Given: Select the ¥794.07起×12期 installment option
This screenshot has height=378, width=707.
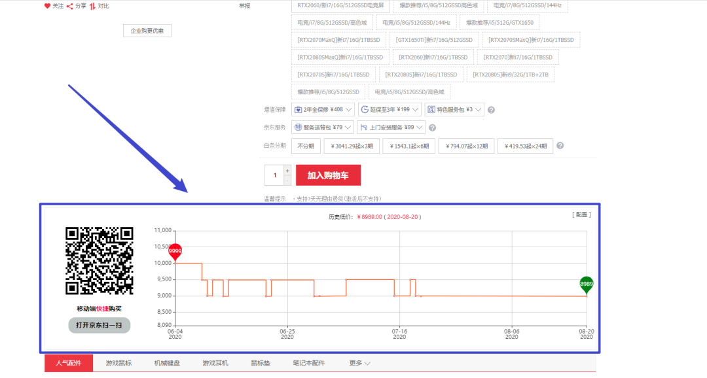Looking at the screenshot, I should click(x=466, y=146).
